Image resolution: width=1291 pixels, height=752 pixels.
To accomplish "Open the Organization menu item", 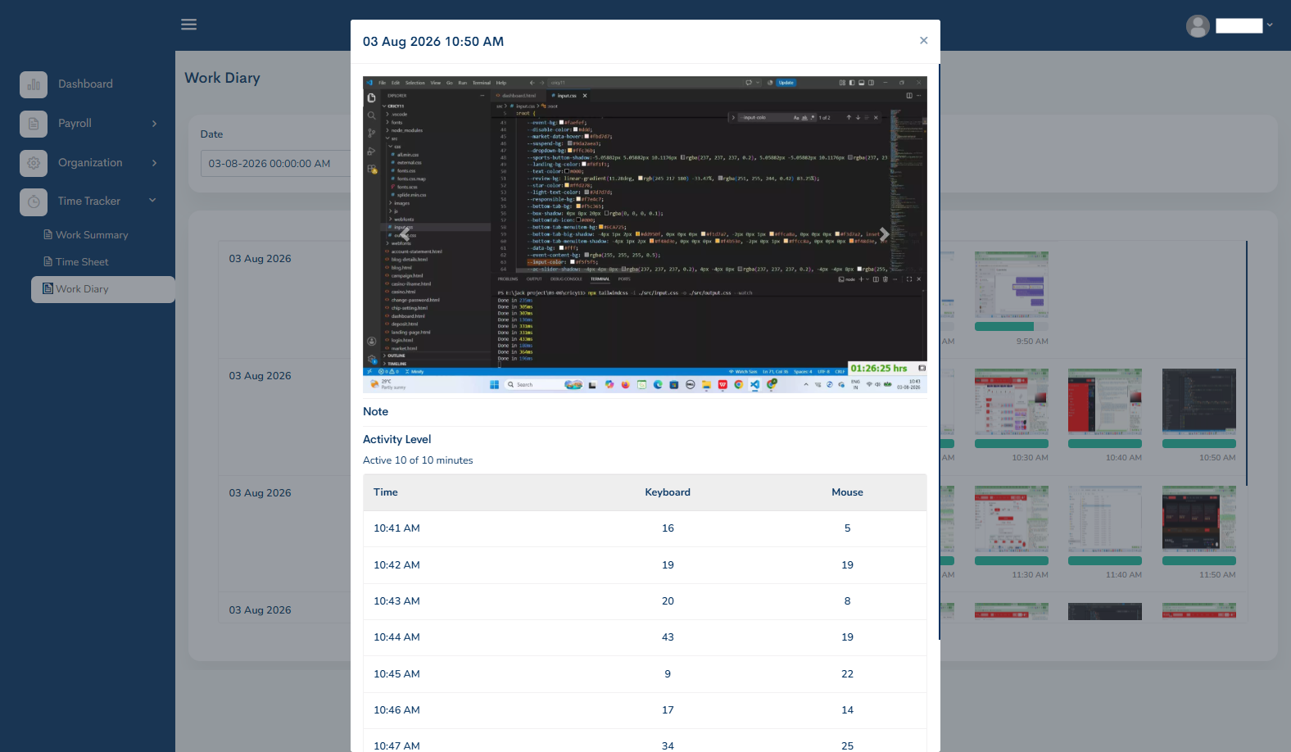I will [90, 163].
